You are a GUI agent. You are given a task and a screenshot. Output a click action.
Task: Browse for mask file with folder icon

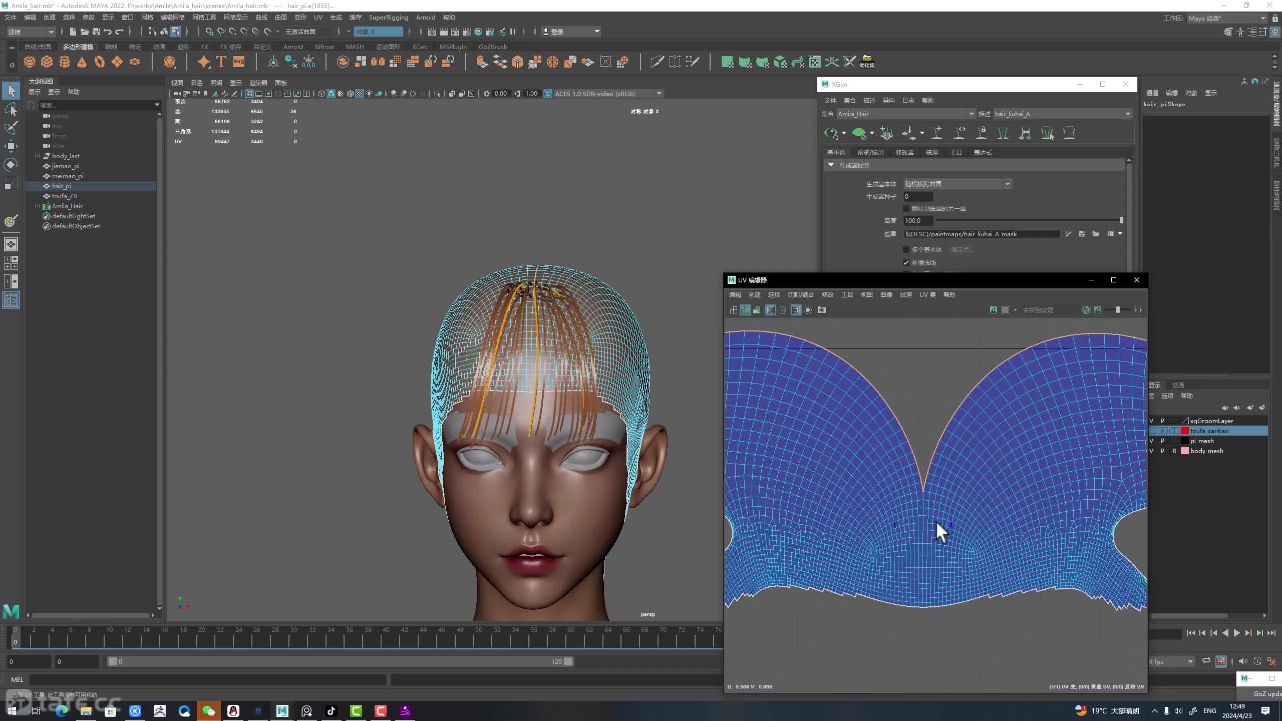(x=1096, y=234)
